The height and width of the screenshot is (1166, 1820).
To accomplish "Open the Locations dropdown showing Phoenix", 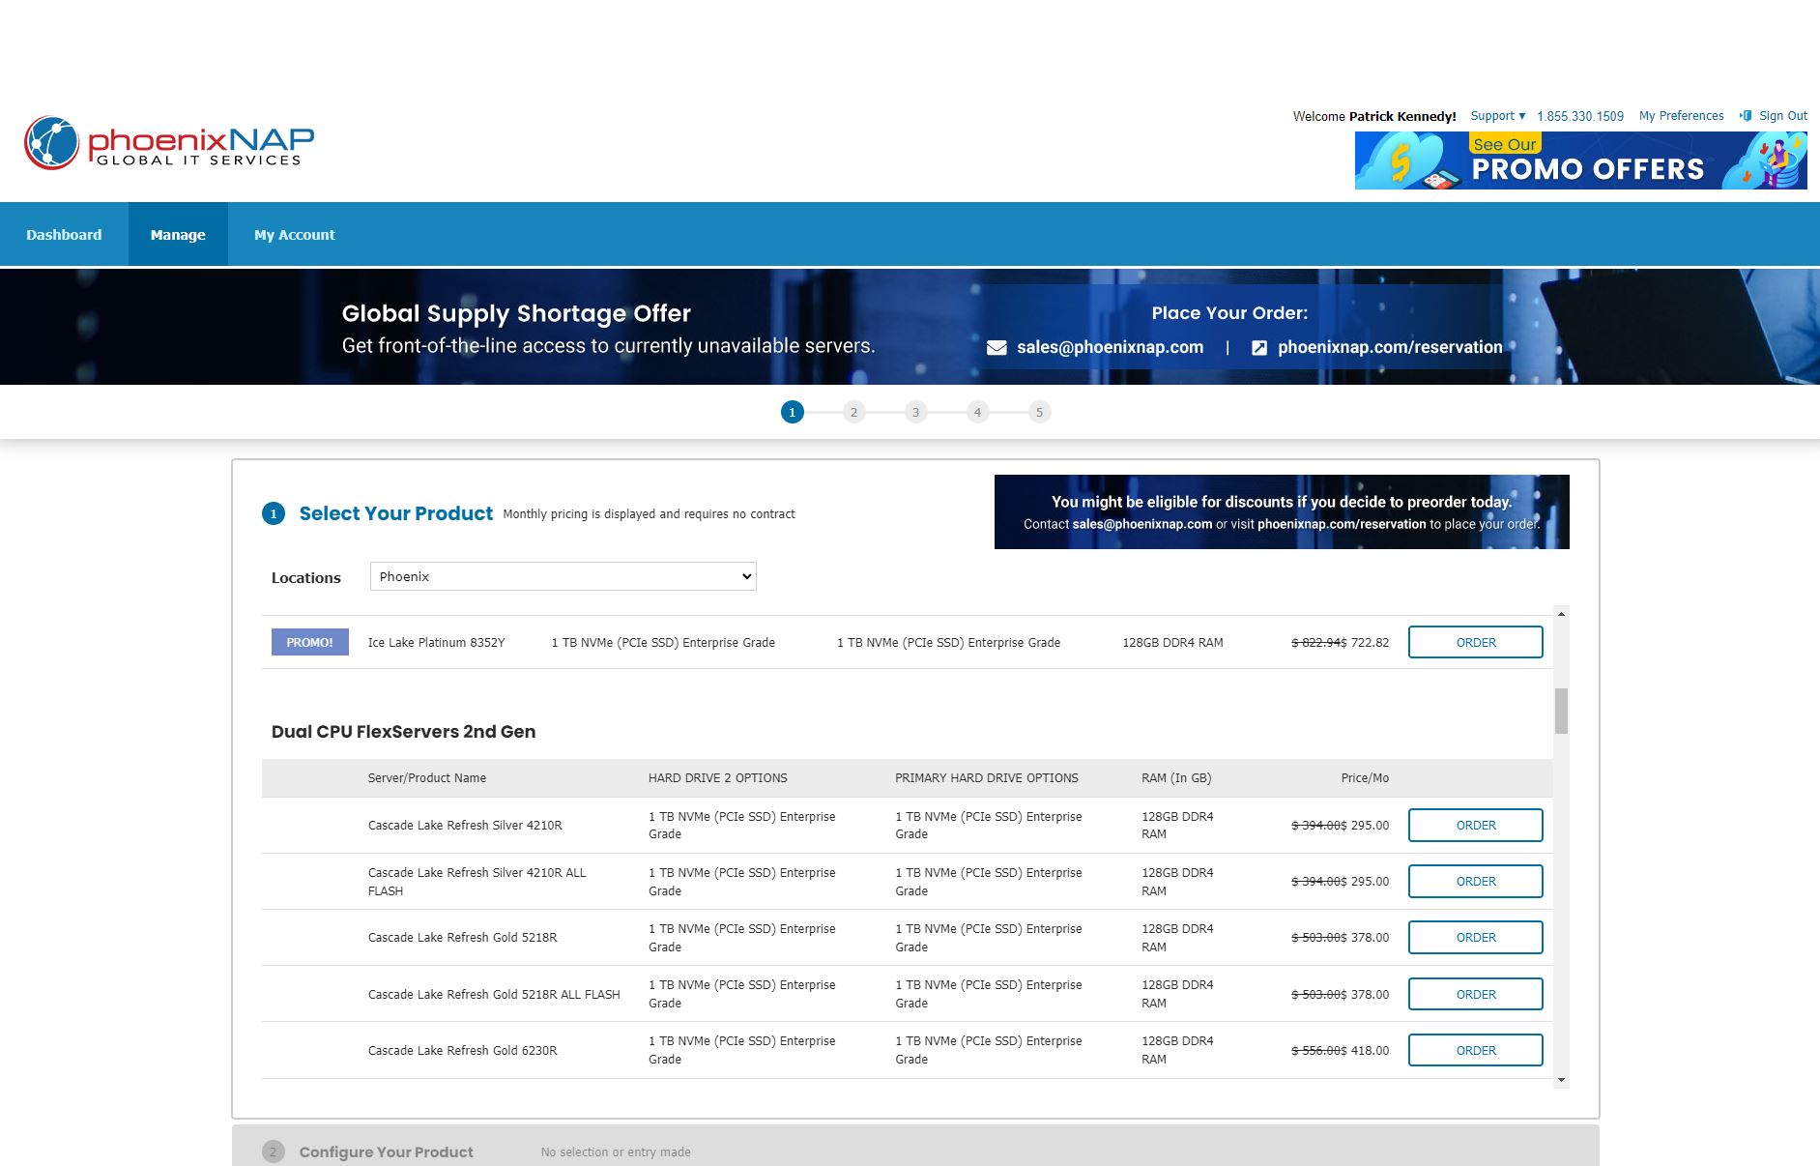I will 563,576.
